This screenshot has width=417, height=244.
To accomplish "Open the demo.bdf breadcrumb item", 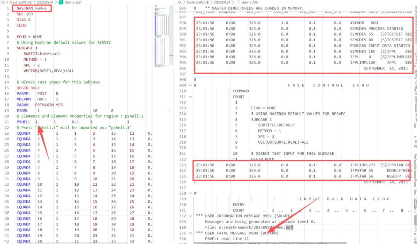I will [73, 2].
